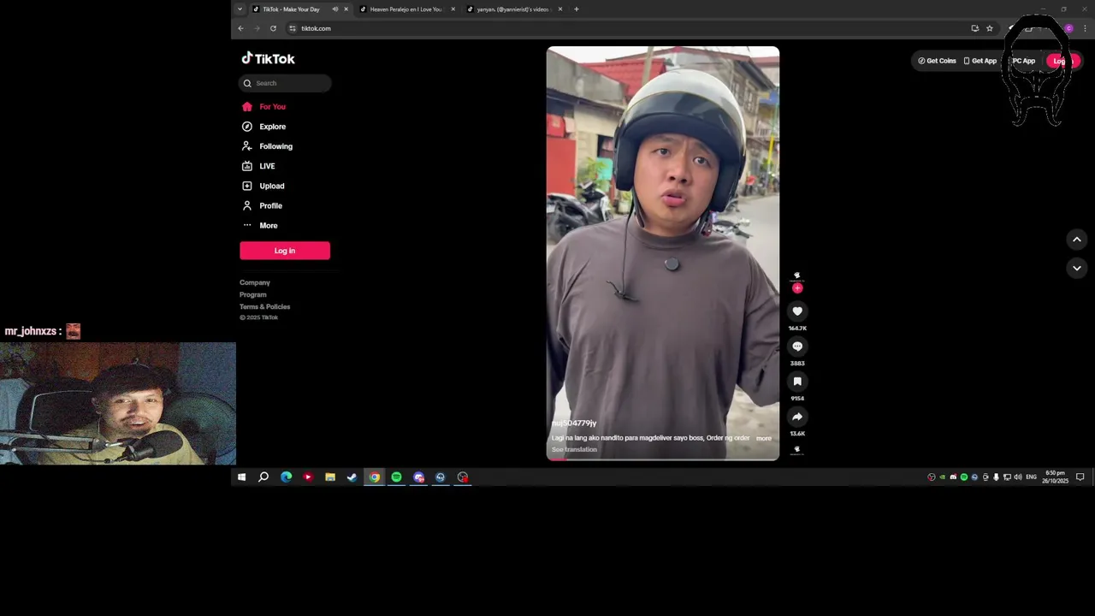1095x616 pixels.
Task: Open a new browser tab
Action: pyautogui.click(x=577, y=9)
